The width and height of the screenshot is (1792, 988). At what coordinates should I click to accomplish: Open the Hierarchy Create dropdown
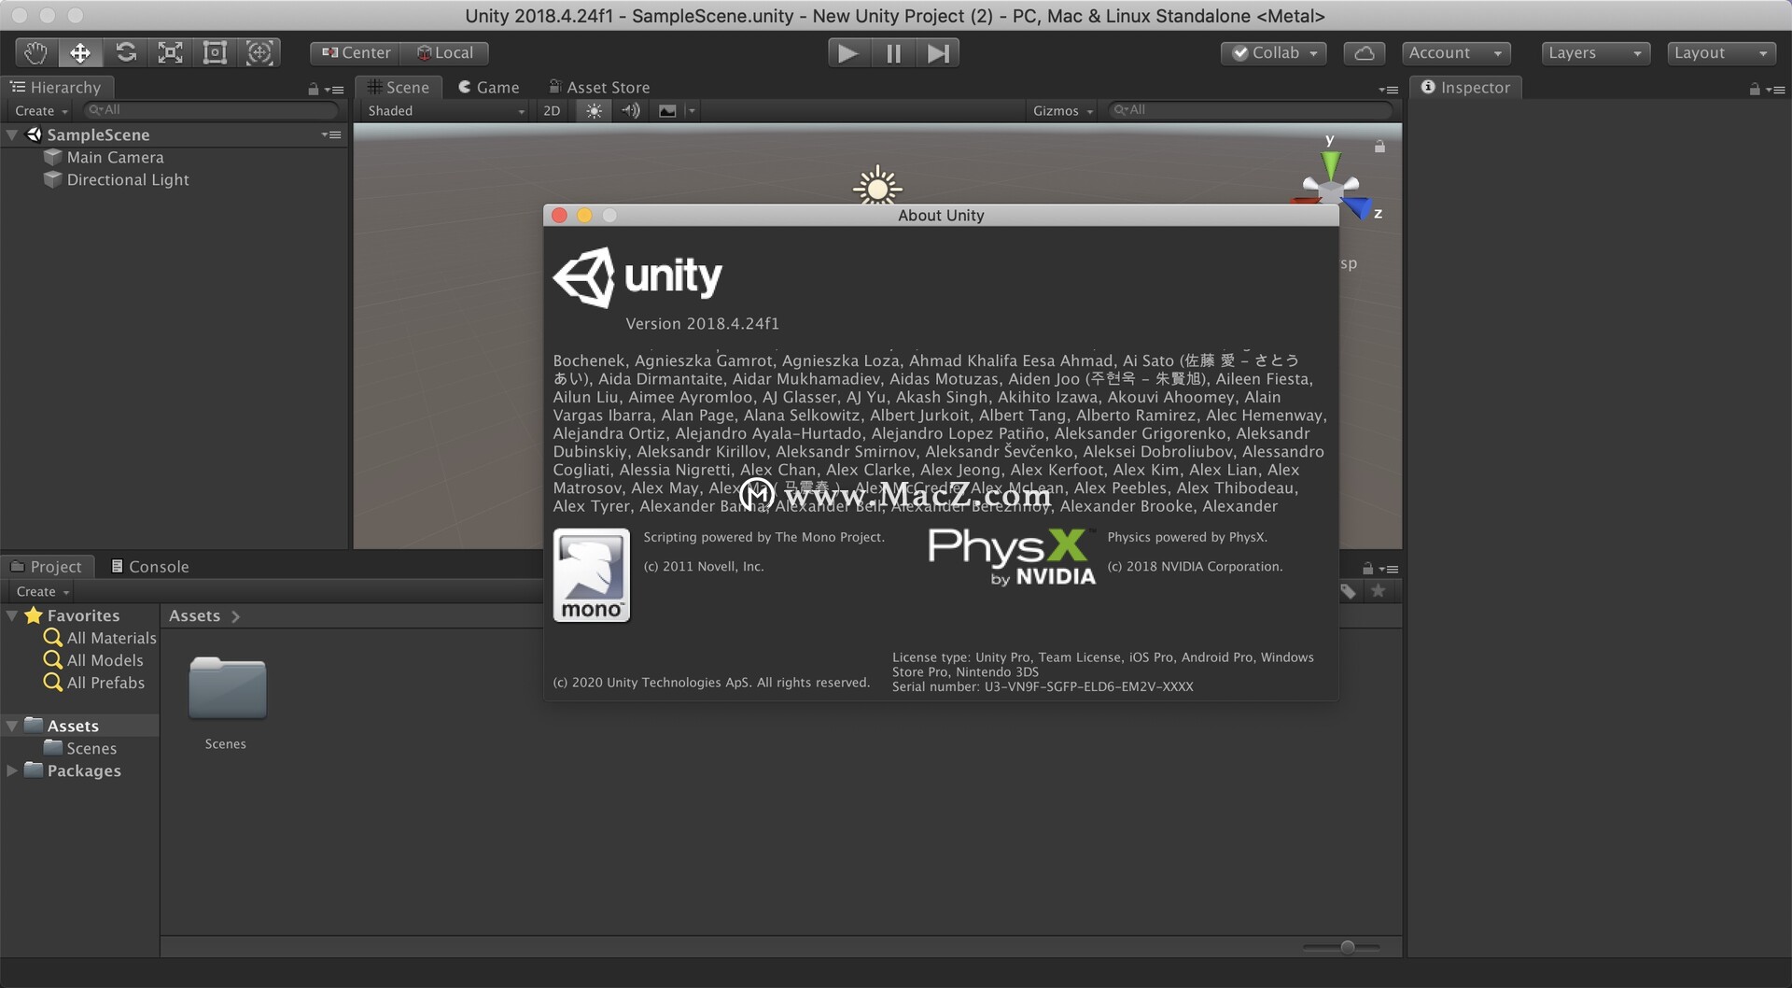(x=42, y=110)
